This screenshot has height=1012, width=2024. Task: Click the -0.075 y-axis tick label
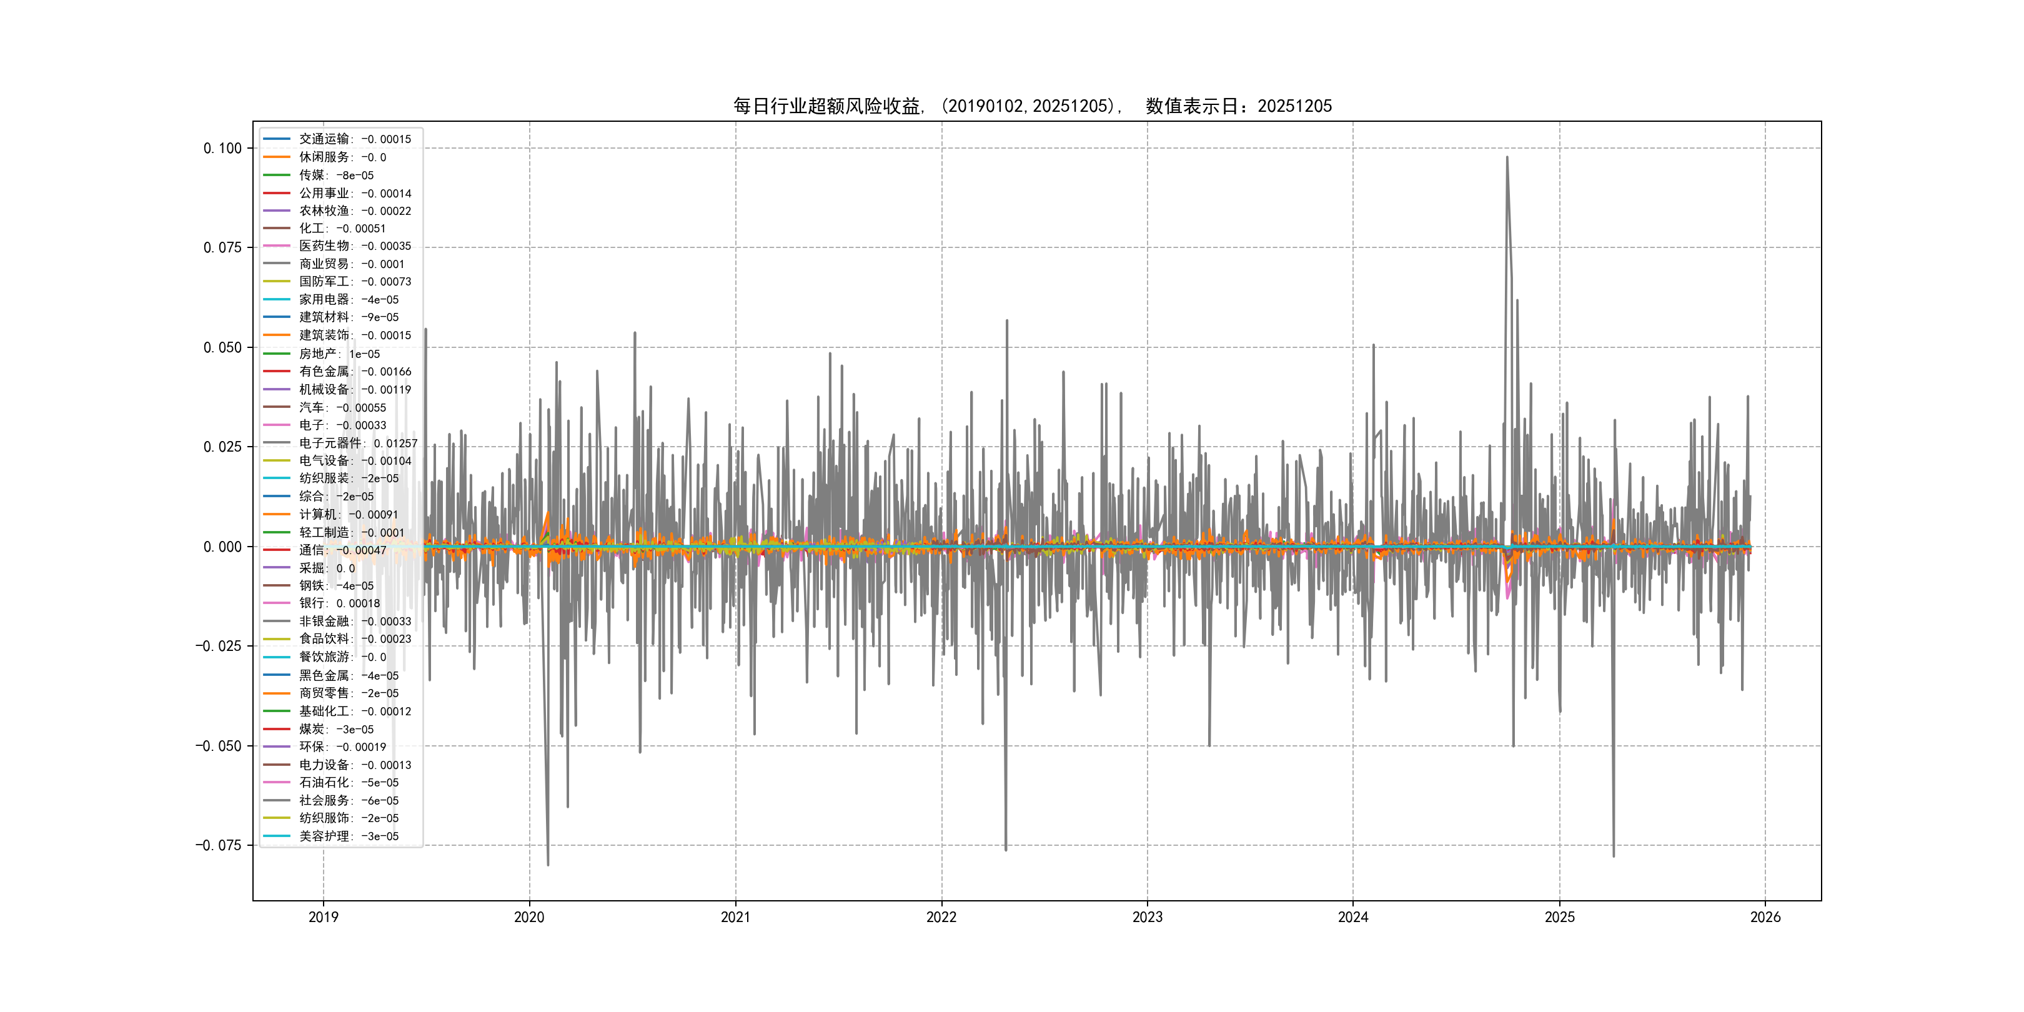[219, 845]
